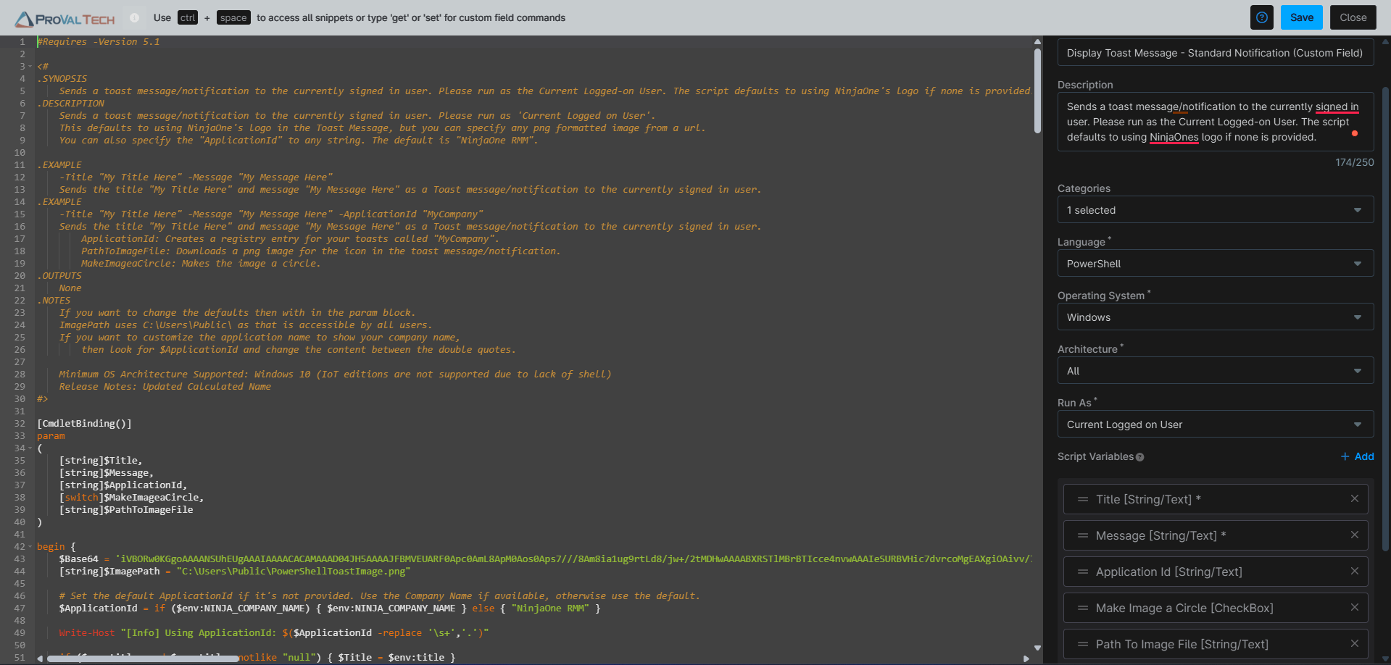Edit the Description text area
Screen dimensions: 1391x665
pyautogui.click(x=1216, y=122)
